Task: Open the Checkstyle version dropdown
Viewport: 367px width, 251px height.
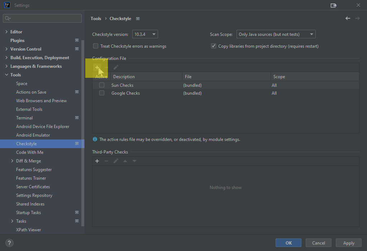Action: tap(145, 34)
